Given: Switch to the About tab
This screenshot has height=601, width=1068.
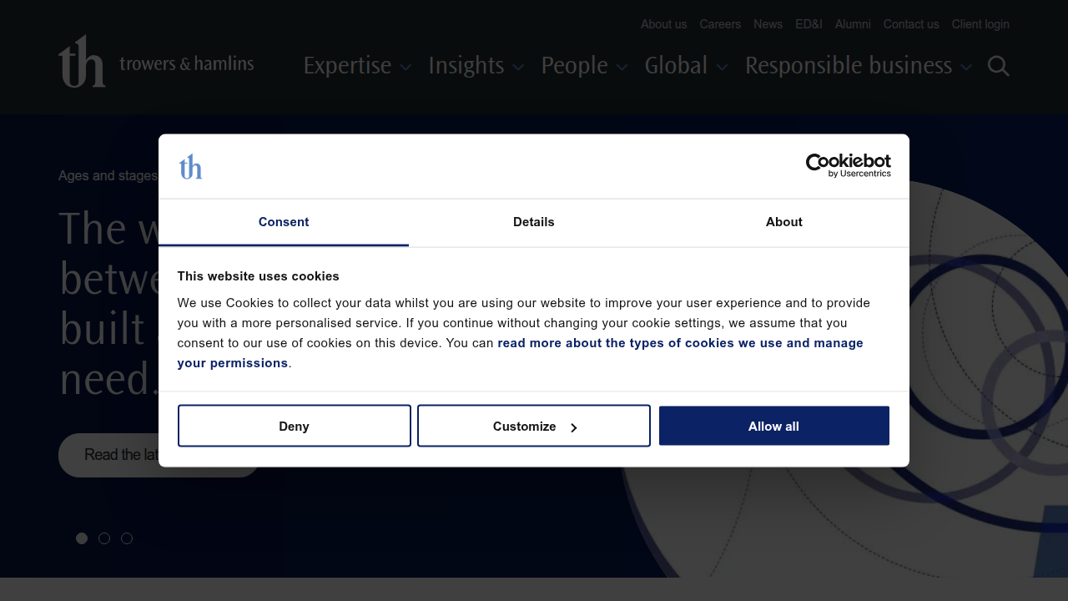Looking at the screenshot, I should click(x=784, y=222).
